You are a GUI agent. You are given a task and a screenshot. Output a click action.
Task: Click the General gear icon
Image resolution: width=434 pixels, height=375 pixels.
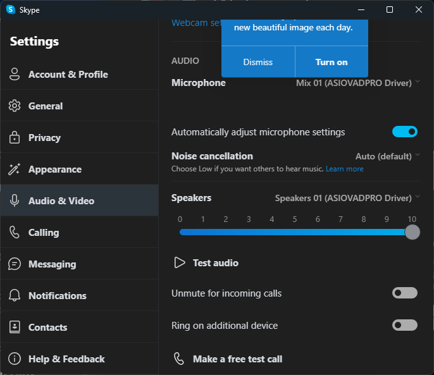(x=15, y=106)
